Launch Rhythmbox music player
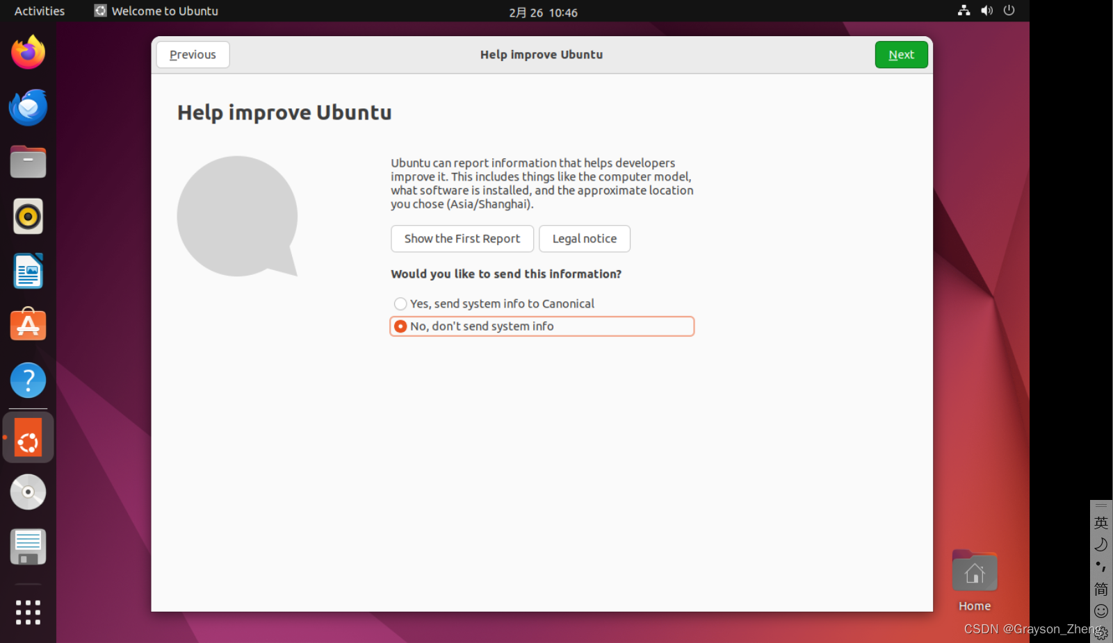Image resolution: width=1113 pixels, height=643 pixels. point(28,217)
